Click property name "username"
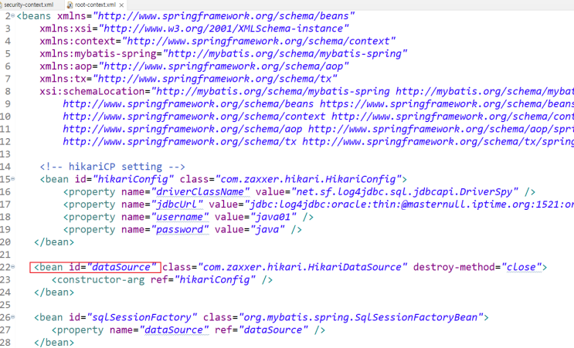 tap(180, 217)
